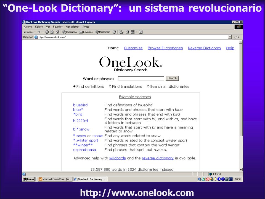Open the Archivo menu
This screenshot has width=265, height=199.
point(28,27)
